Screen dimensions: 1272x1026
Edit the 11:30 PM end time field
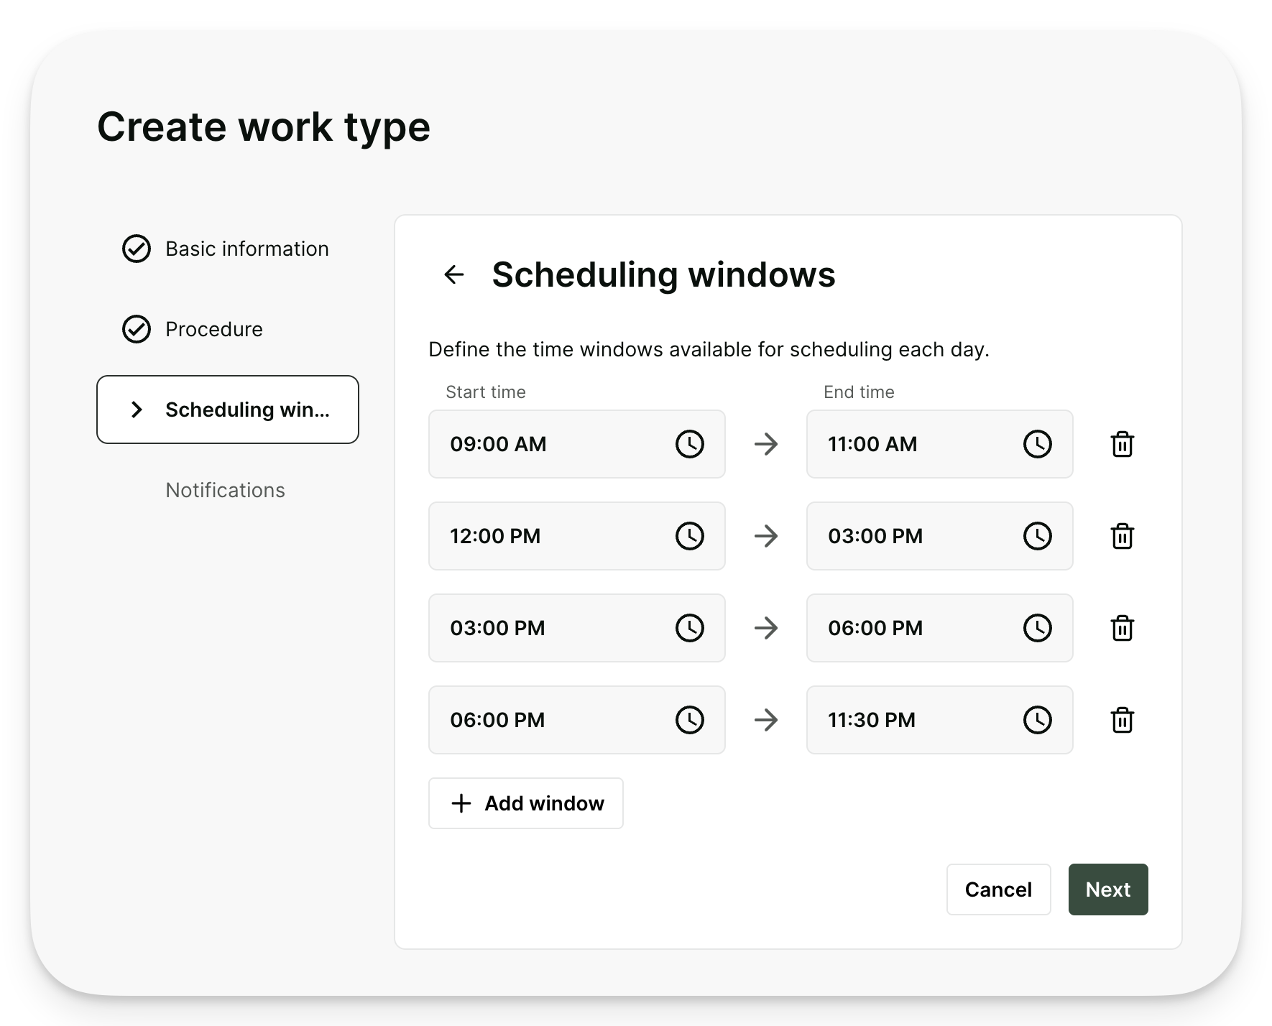940,720
